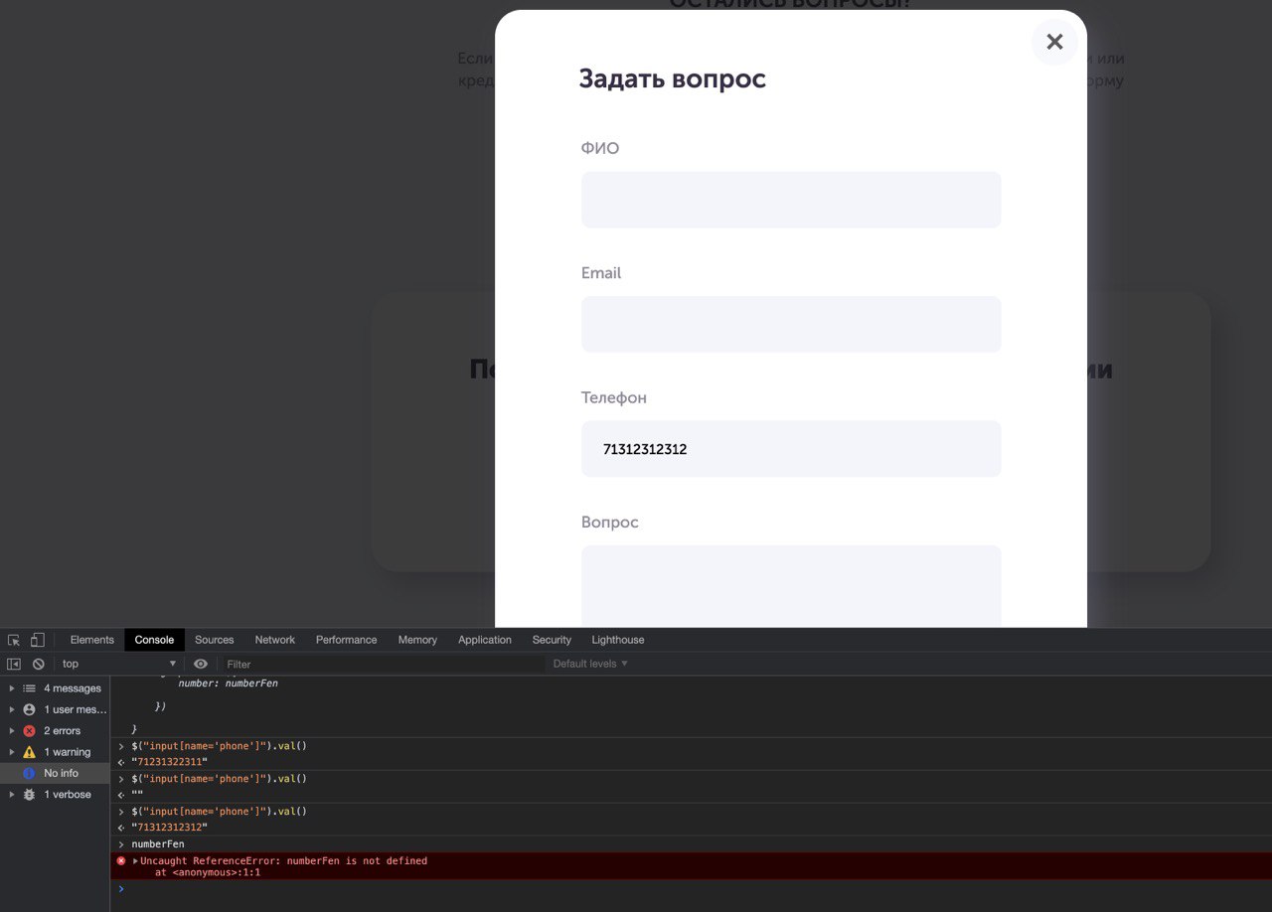
Task: Click the live expression eye icon
Action: click(201, 664)
